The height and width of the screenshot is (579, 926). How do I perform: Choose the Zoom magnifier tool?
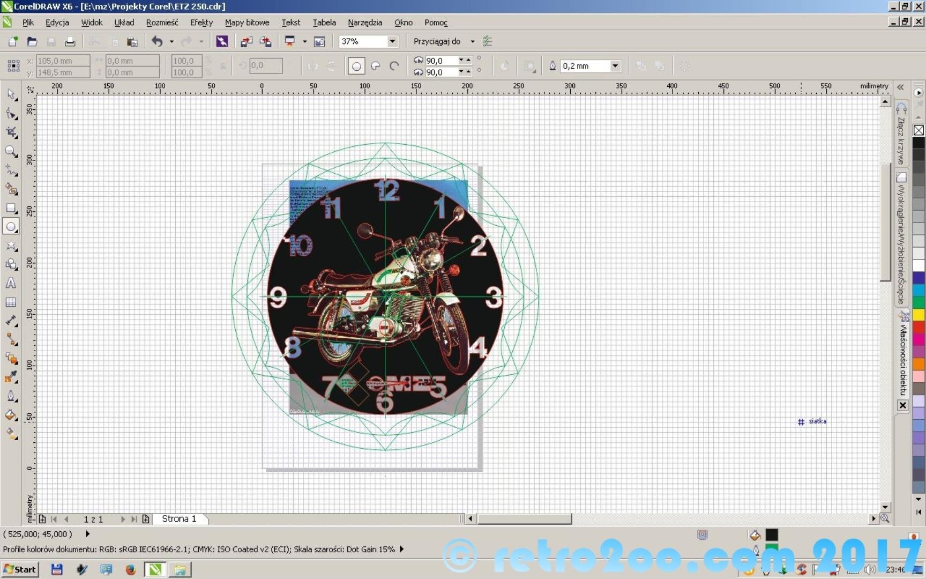click(x=11, y=152)
